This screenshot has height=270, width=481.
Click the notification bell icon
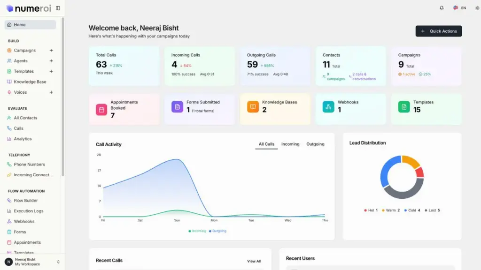[x=442, y=8]
